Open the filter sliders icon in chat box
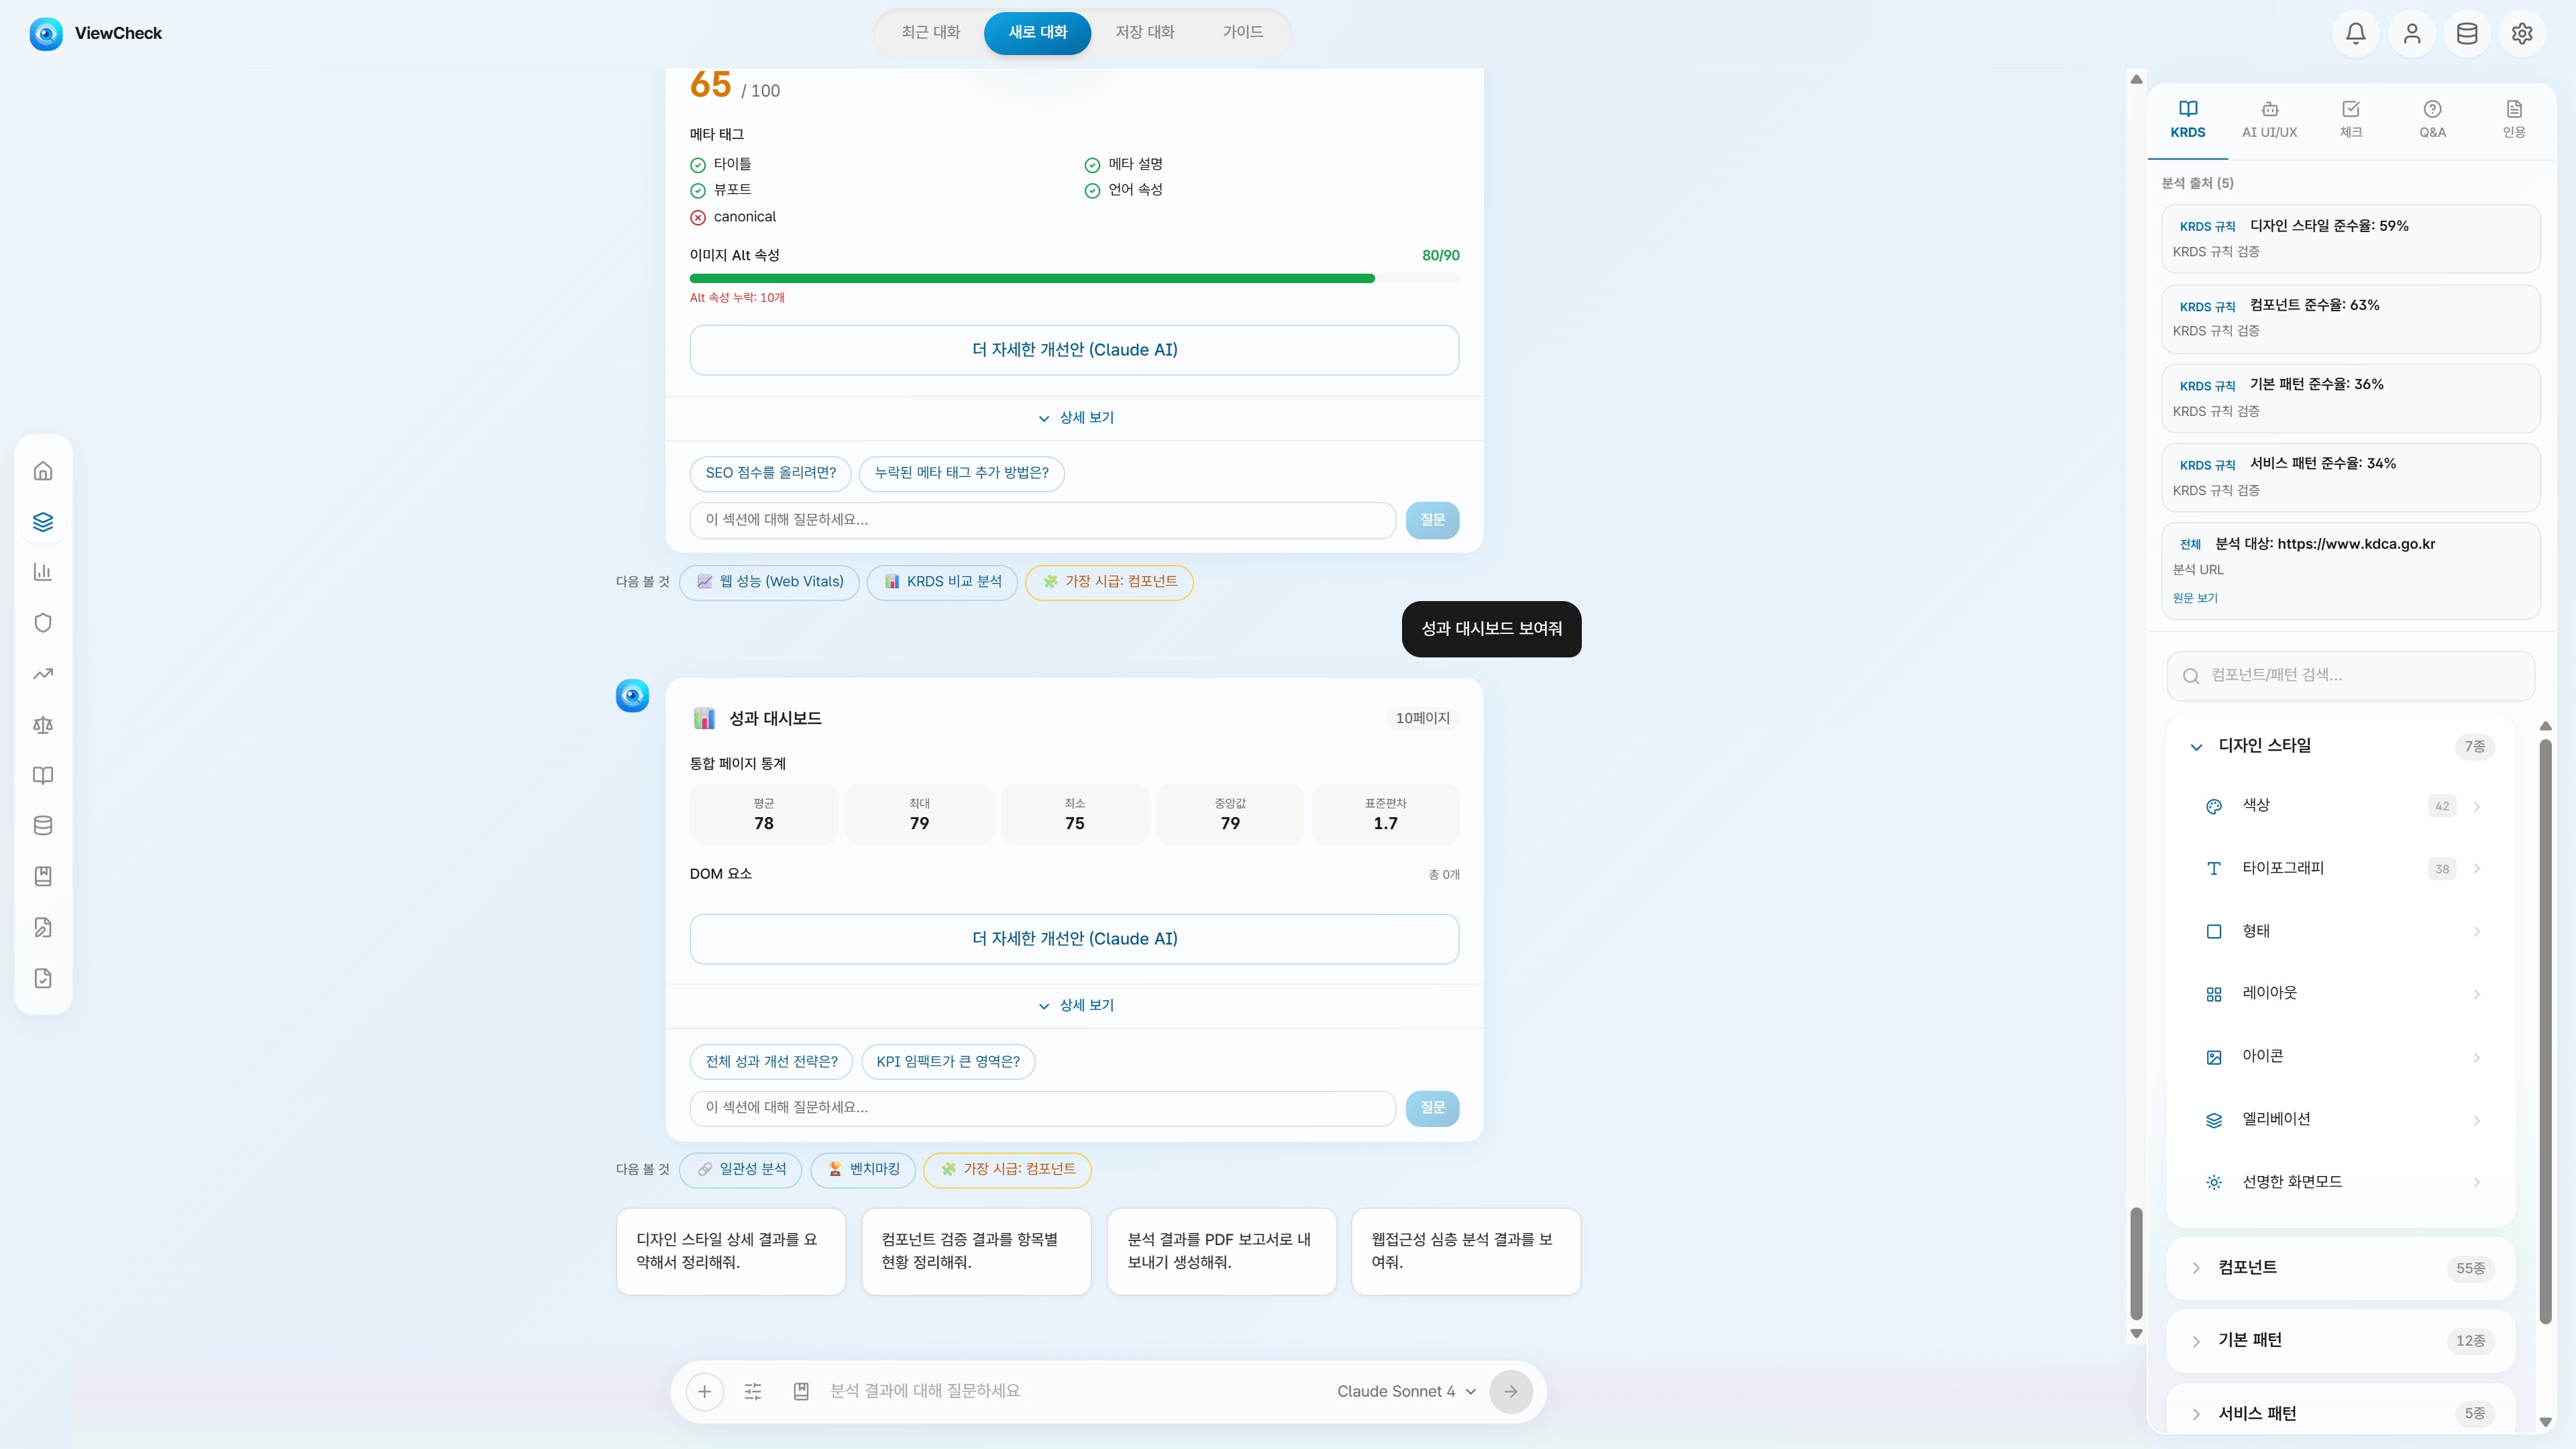 coord(753,1391)
